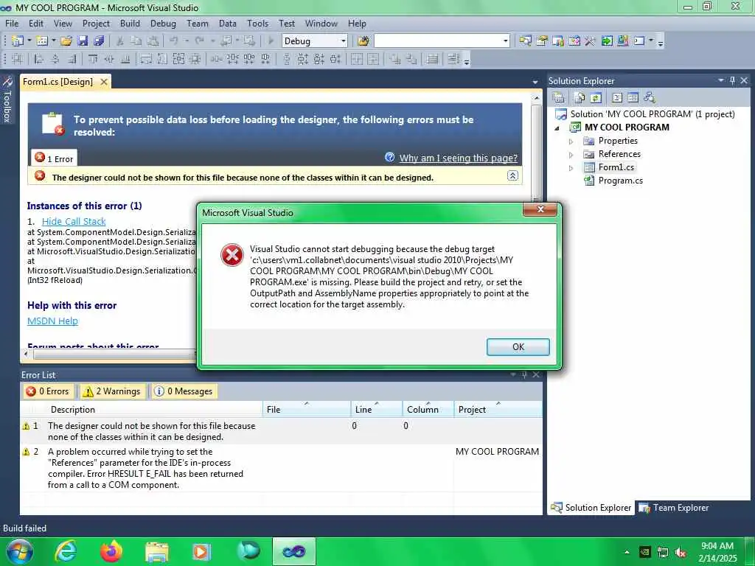Viewport: 755px width, 566px height.
Task: Close the Form1.cs [Design] tab
Action: pyautogui.click(x=103, y=82)
